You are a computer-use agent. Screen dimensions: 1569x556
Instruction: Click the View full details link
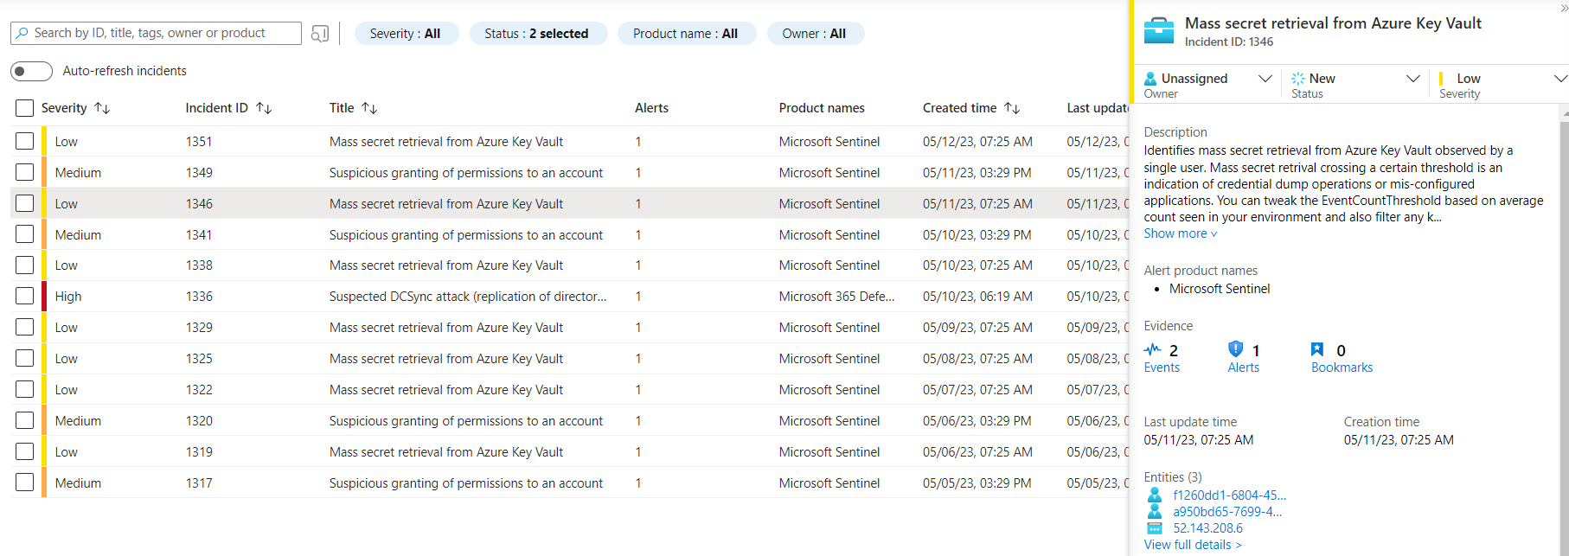pyautogui.click(x=1192, y=545)
